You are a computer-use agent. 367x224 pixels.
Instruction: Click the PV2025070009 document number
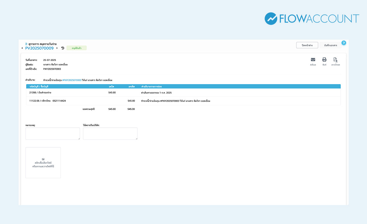tap(39, 48)
